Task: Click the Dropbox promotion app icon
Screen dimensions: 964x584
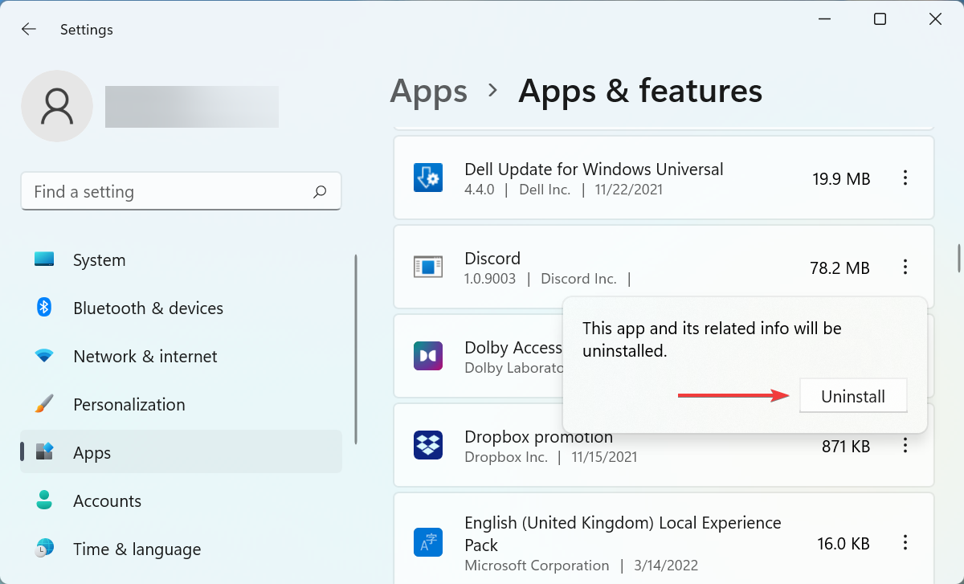Action: click(x=428, y=444)
